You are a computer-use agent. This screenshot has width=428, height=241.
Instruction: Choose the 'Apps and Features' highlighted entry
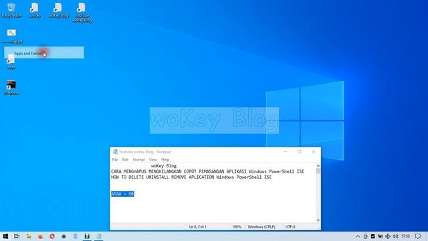(44, 52)
